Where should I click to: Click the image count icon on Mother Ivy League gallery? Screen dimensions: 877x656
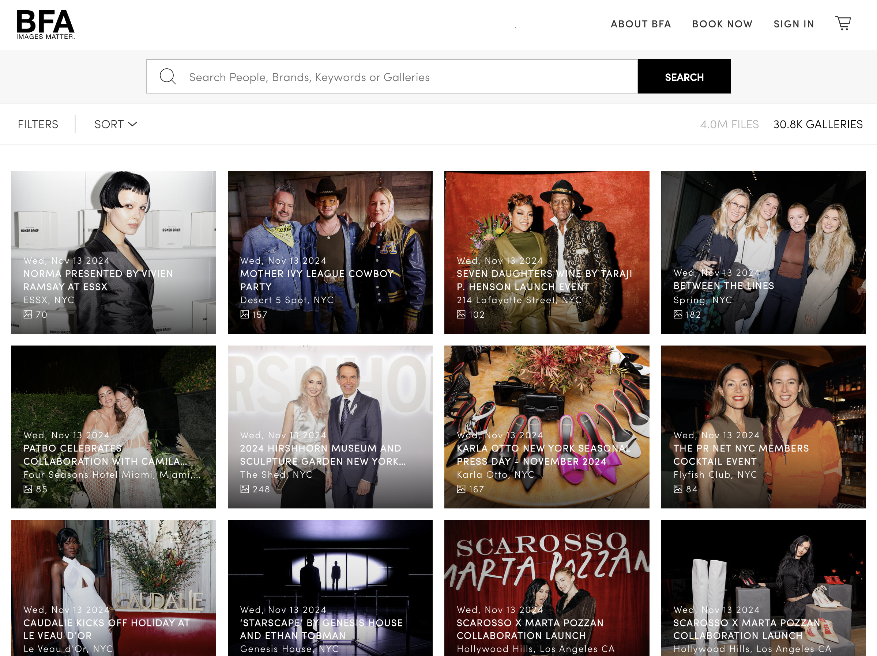click(246, 315)
